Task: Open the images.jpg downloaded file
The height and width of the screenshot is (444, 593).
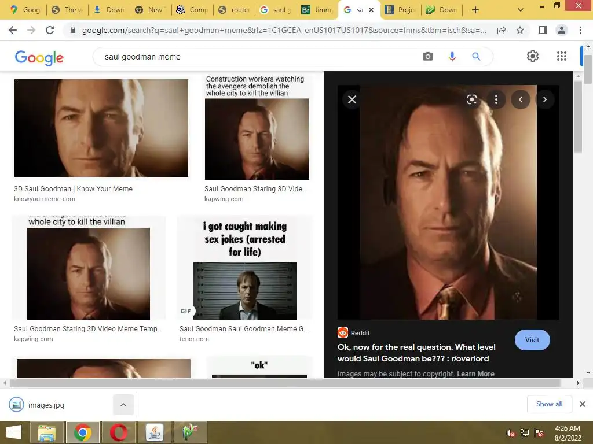Action: coord(45,405)
